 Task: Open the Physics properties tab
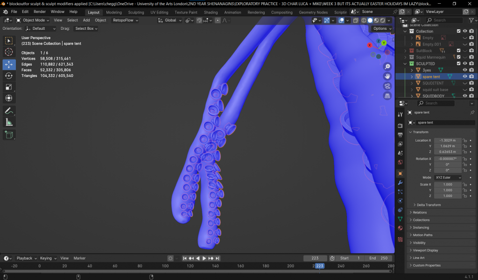pyautogui.click(x=400, y=201)
